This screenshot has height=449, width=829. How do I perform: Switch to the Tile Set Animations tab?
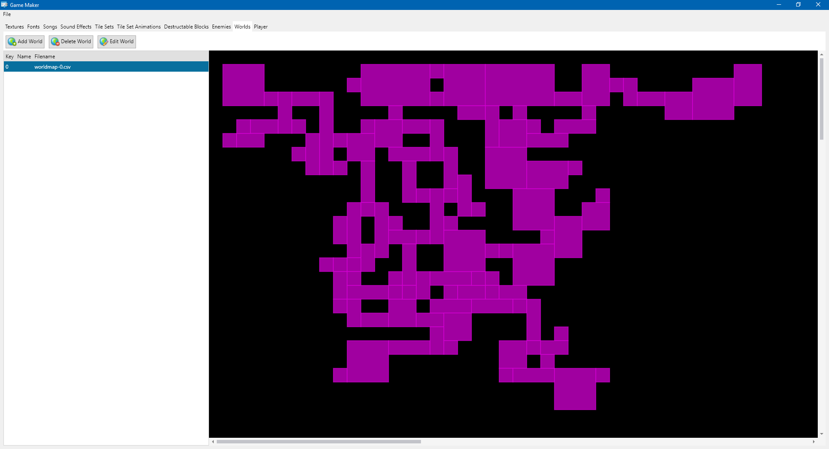(x=139, y=27)
